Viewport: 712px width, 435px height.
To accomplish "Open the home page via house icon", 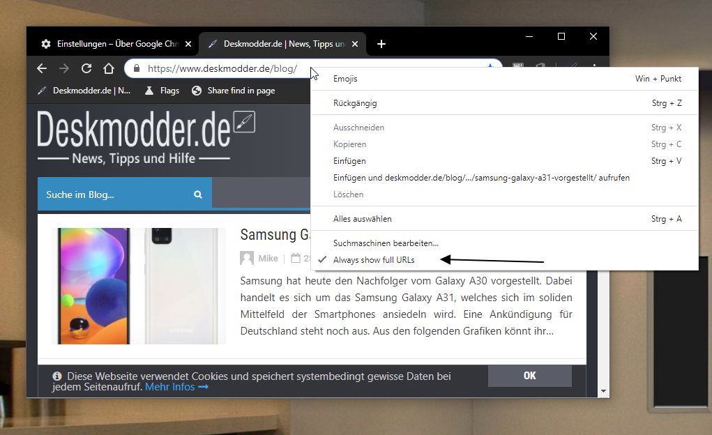I will 109,68.
